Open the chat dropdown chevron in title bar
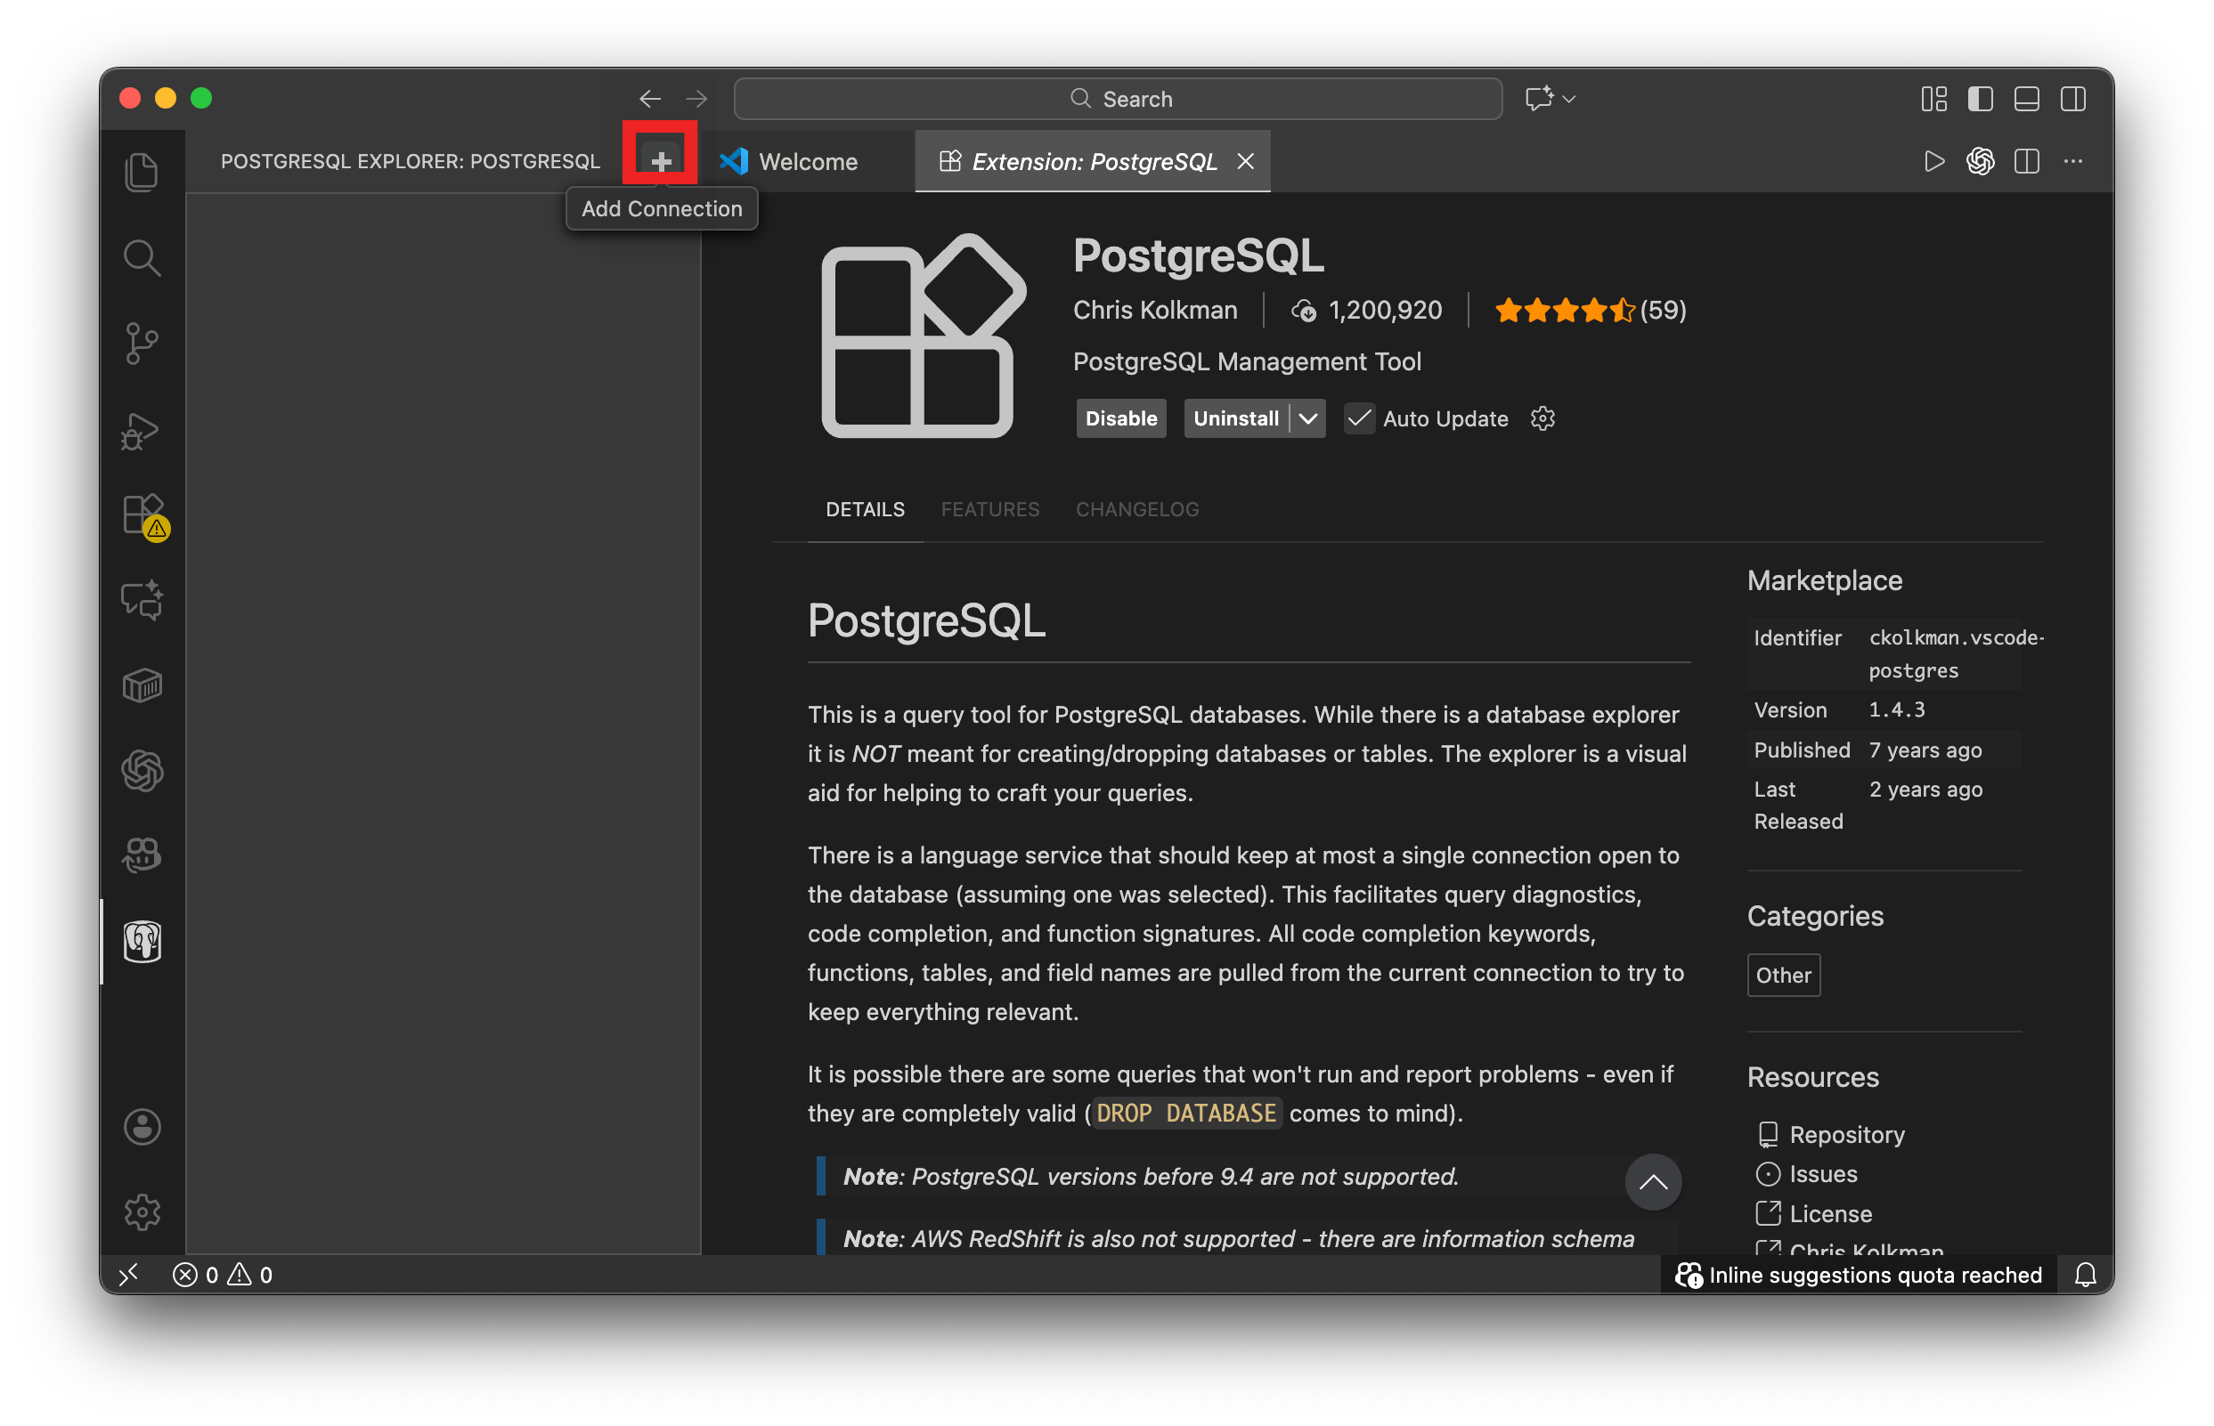This screenshot has width=2214, height=1426. [x=1569, y=99]
